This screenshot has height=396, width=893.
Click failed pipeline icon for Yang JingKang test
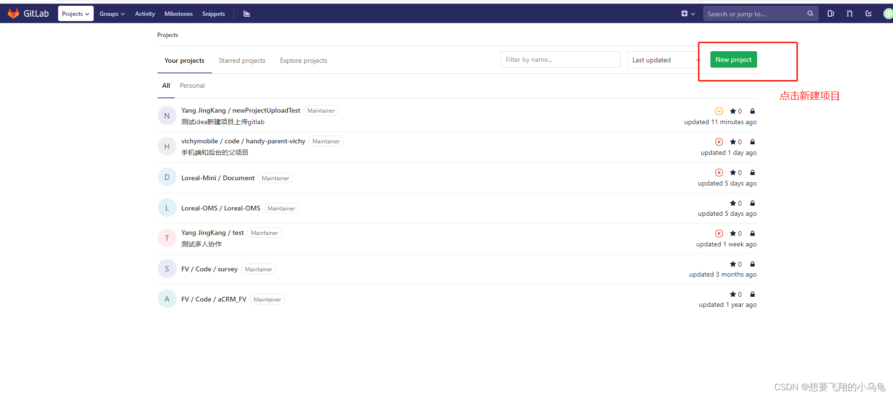pyautogui.click(x=719, y=233)
